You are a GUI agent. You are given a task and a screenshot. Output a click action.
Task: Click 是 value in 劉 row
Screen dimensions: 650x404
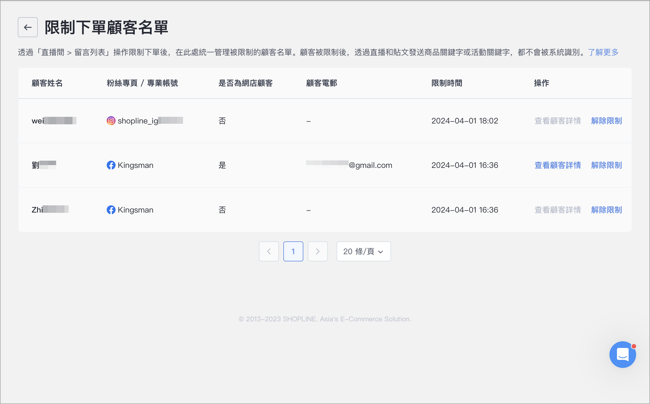tap(222, 165)
